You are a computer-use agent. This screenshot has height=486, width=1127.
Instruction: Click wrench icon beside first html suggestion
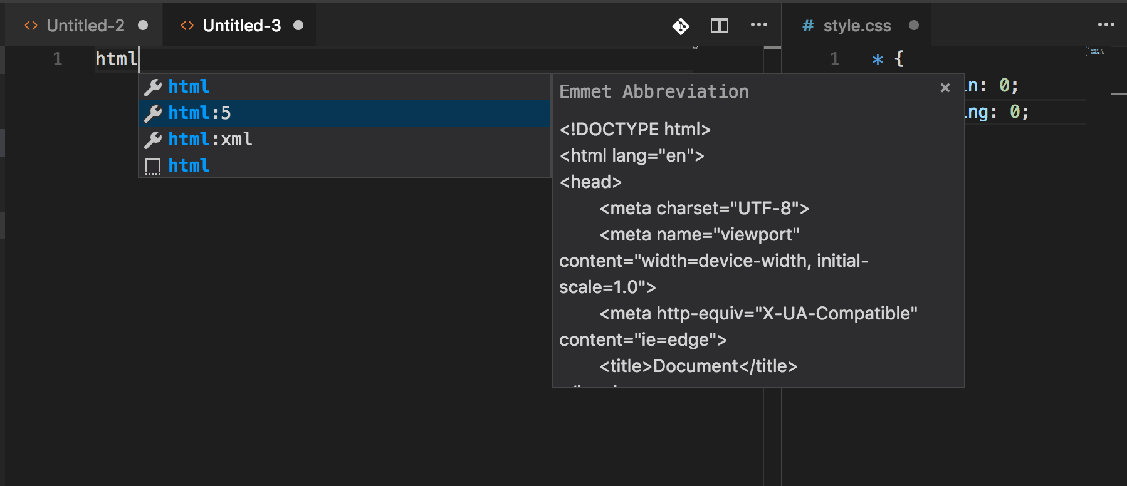pos(153,87)
